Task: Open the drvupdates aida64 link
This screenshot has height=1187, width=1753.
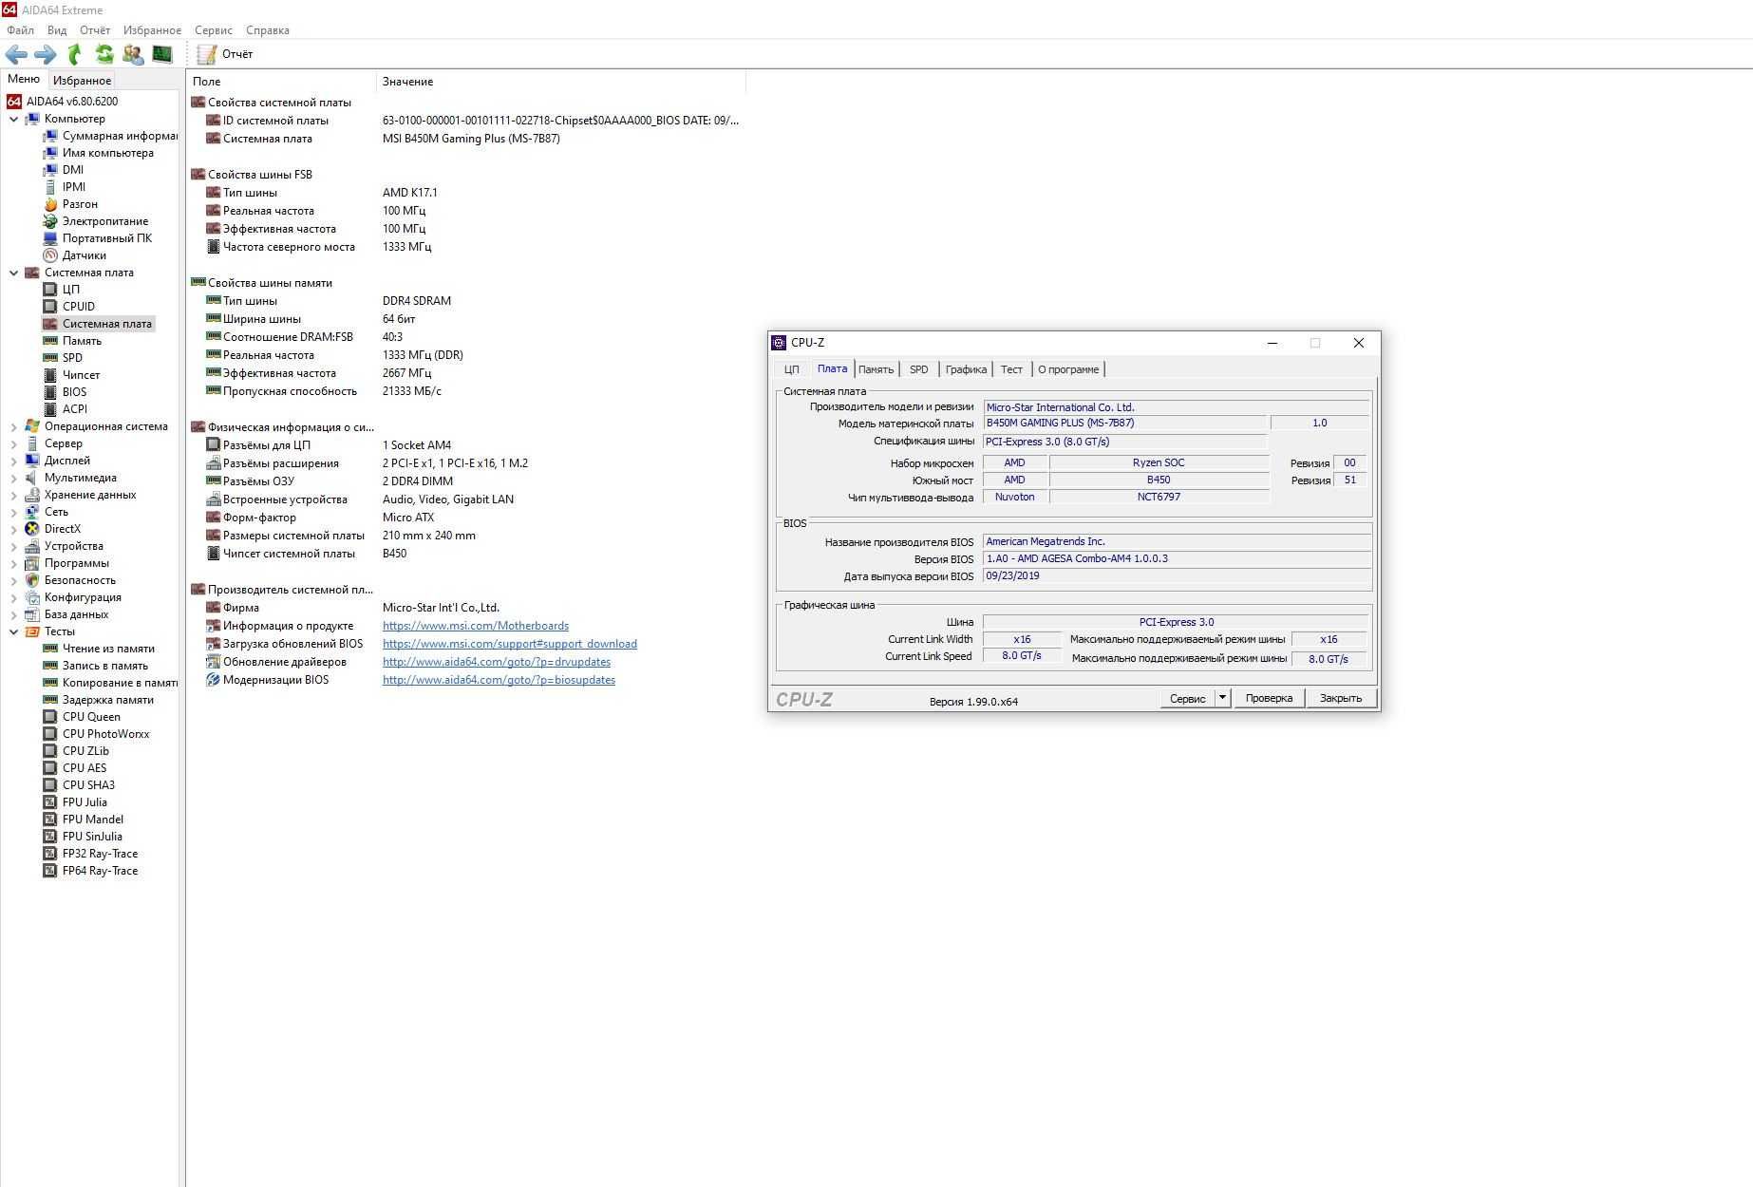Action: (x=497, y=662)
